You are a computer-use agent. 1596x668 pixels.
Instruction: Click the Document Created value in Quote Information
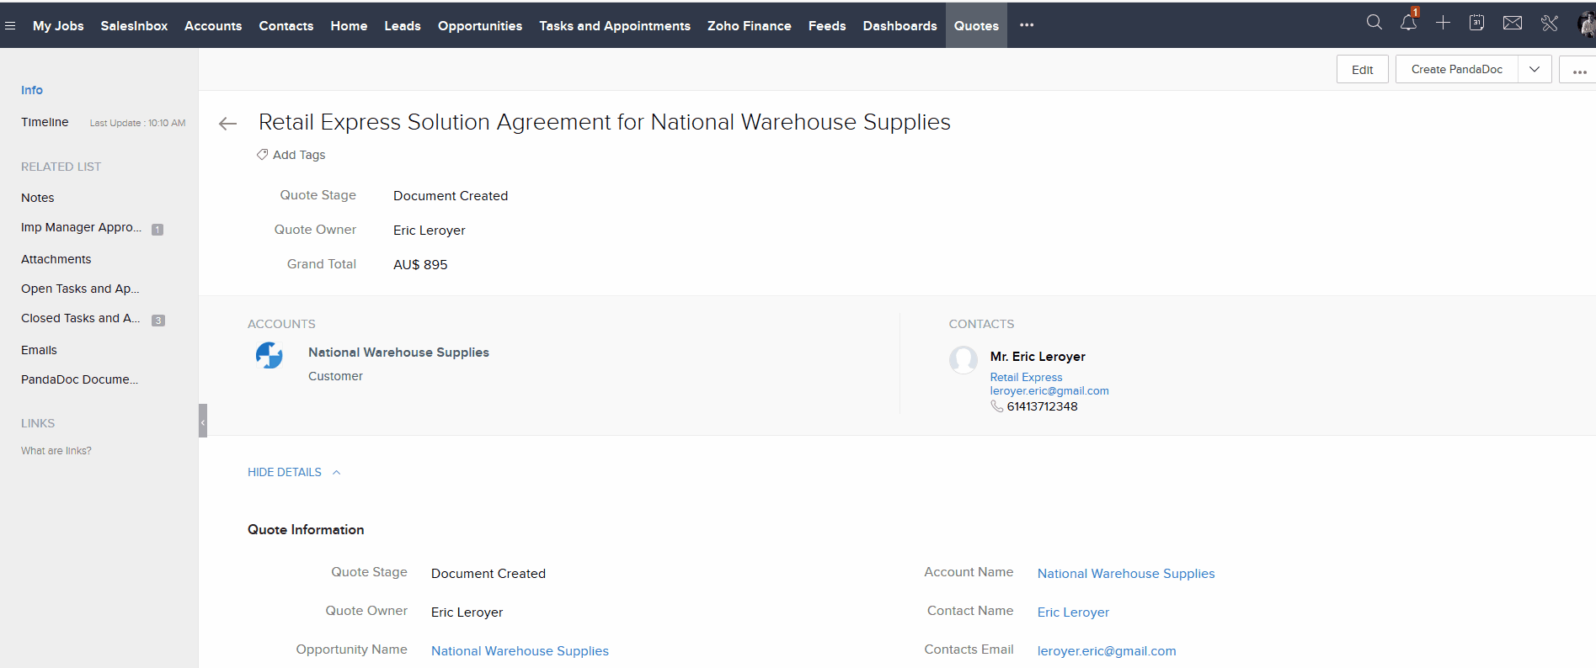pyautogui.click(x=488, y=574)
